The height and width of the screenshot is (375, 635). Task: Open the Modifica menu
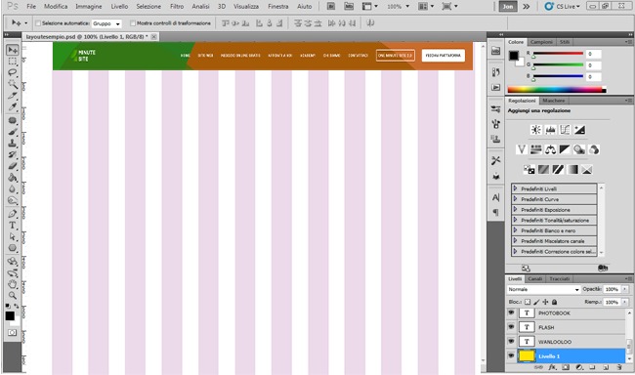pyautogui.click(x=56, y=7)
